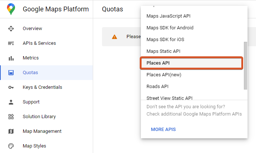Click the Overview icon in sidebar
This screenshot has width=256, height=153.
coord(11,29)
